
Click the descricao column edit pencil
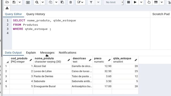(x=90, y=60)
